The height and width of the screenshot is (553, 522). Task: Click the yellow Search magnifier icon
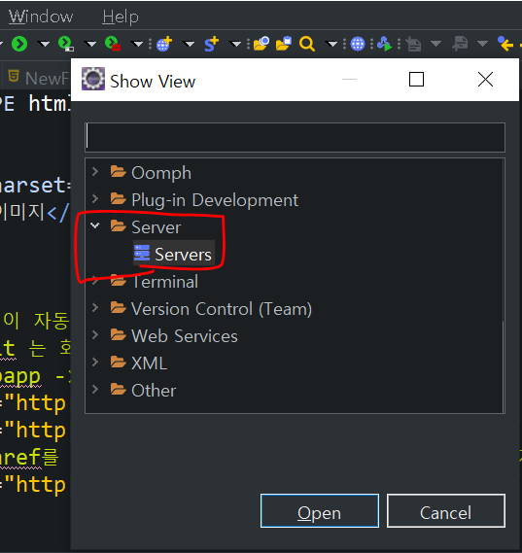coord(307,44)
